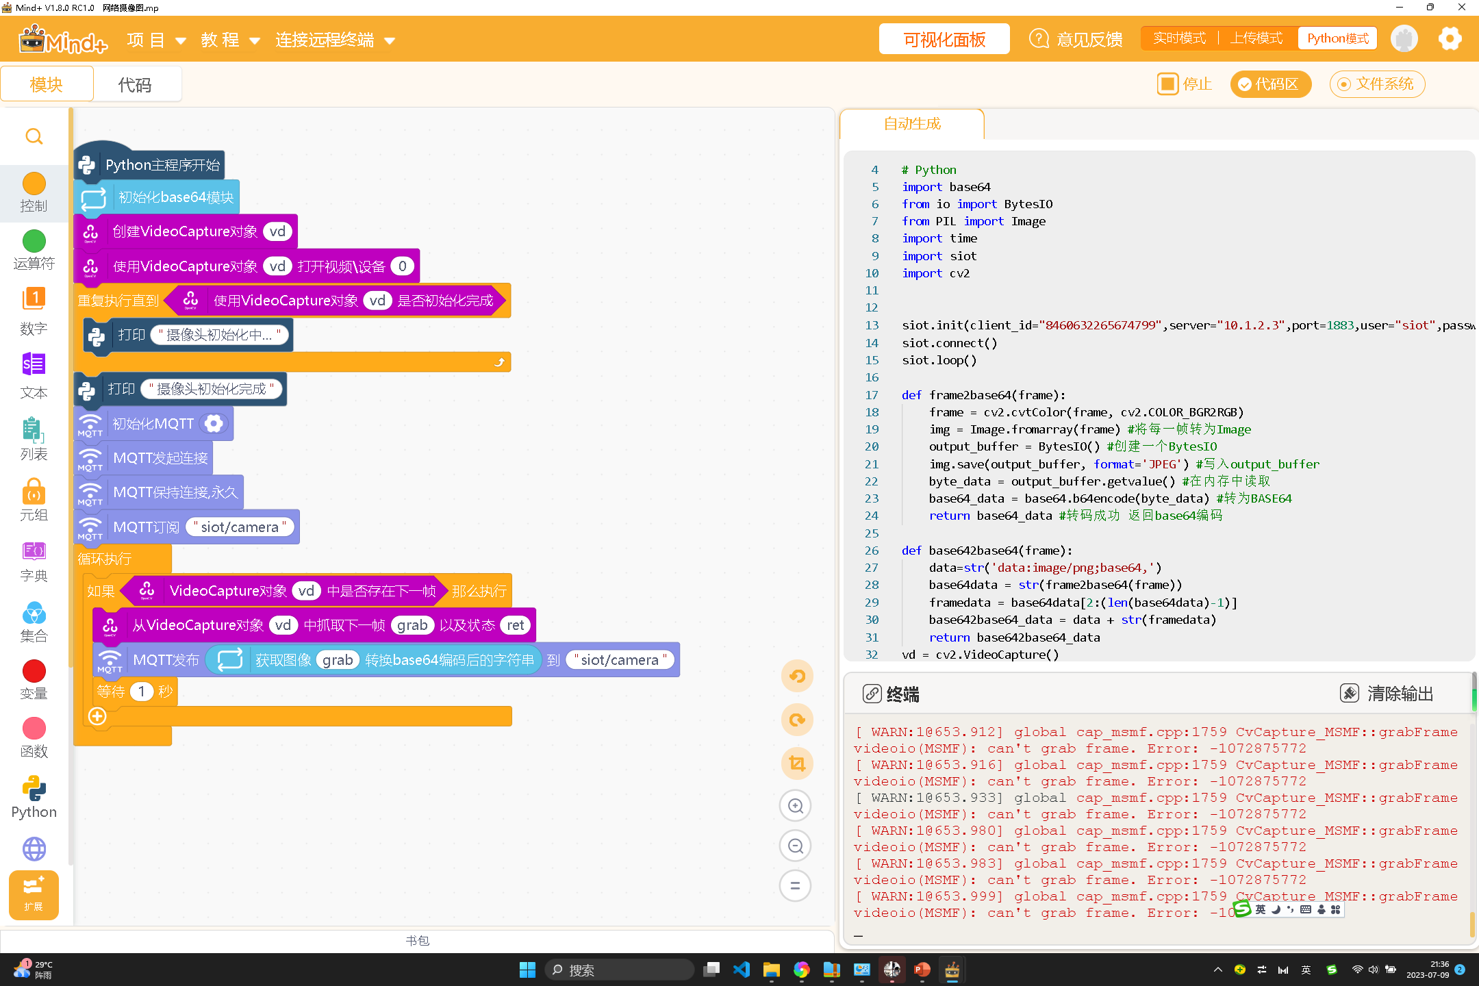
Task: Select the 列表 list category
Action: point(34,438)
